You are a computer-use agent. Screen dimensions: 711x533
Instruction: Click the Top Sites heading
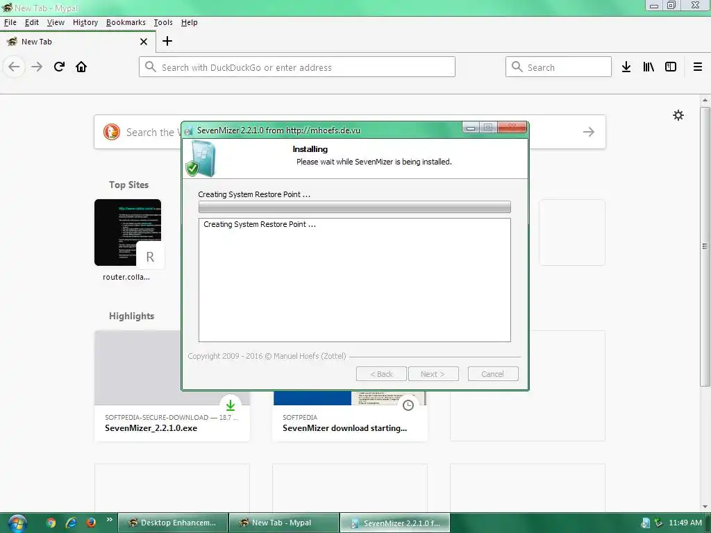[128, 185]
